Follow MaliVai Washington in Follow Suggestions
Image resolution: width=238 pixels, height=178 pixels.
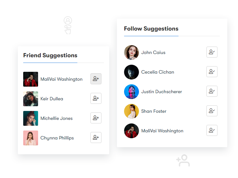click(212, 130)
